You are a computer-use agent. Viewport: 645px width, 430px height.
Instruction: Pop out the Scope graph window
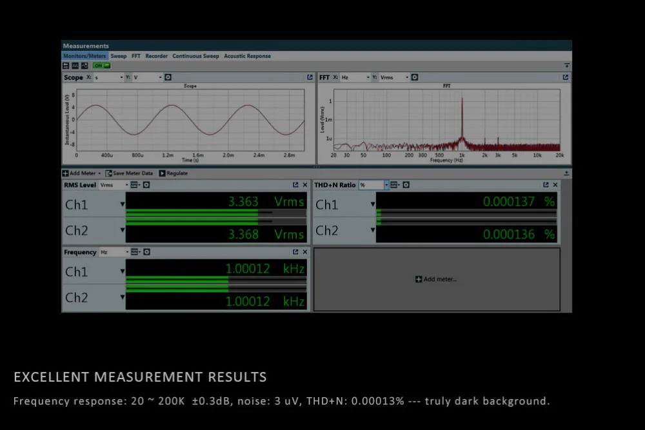310,77
